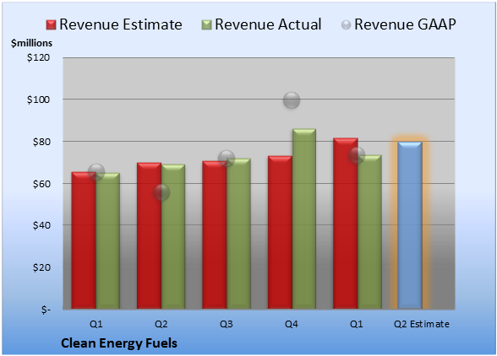The image size is (497, 356).
Task: Click the '$100' y-axis label
Action: [38, 100]
